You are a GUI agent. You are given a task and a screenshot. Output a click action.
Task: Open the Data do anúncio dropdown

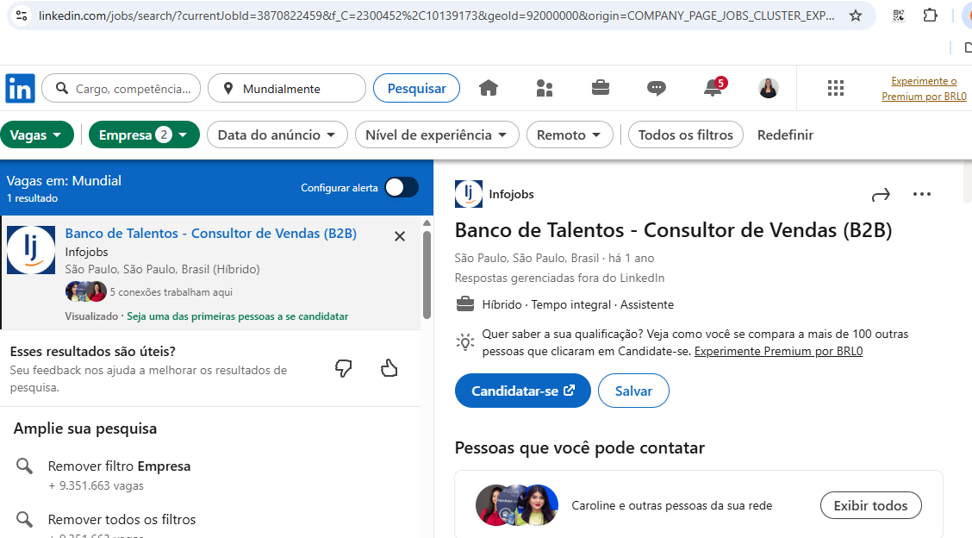point(277,134)
